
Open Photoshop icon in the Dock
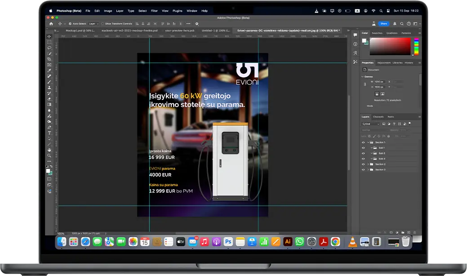click(228, 241)
